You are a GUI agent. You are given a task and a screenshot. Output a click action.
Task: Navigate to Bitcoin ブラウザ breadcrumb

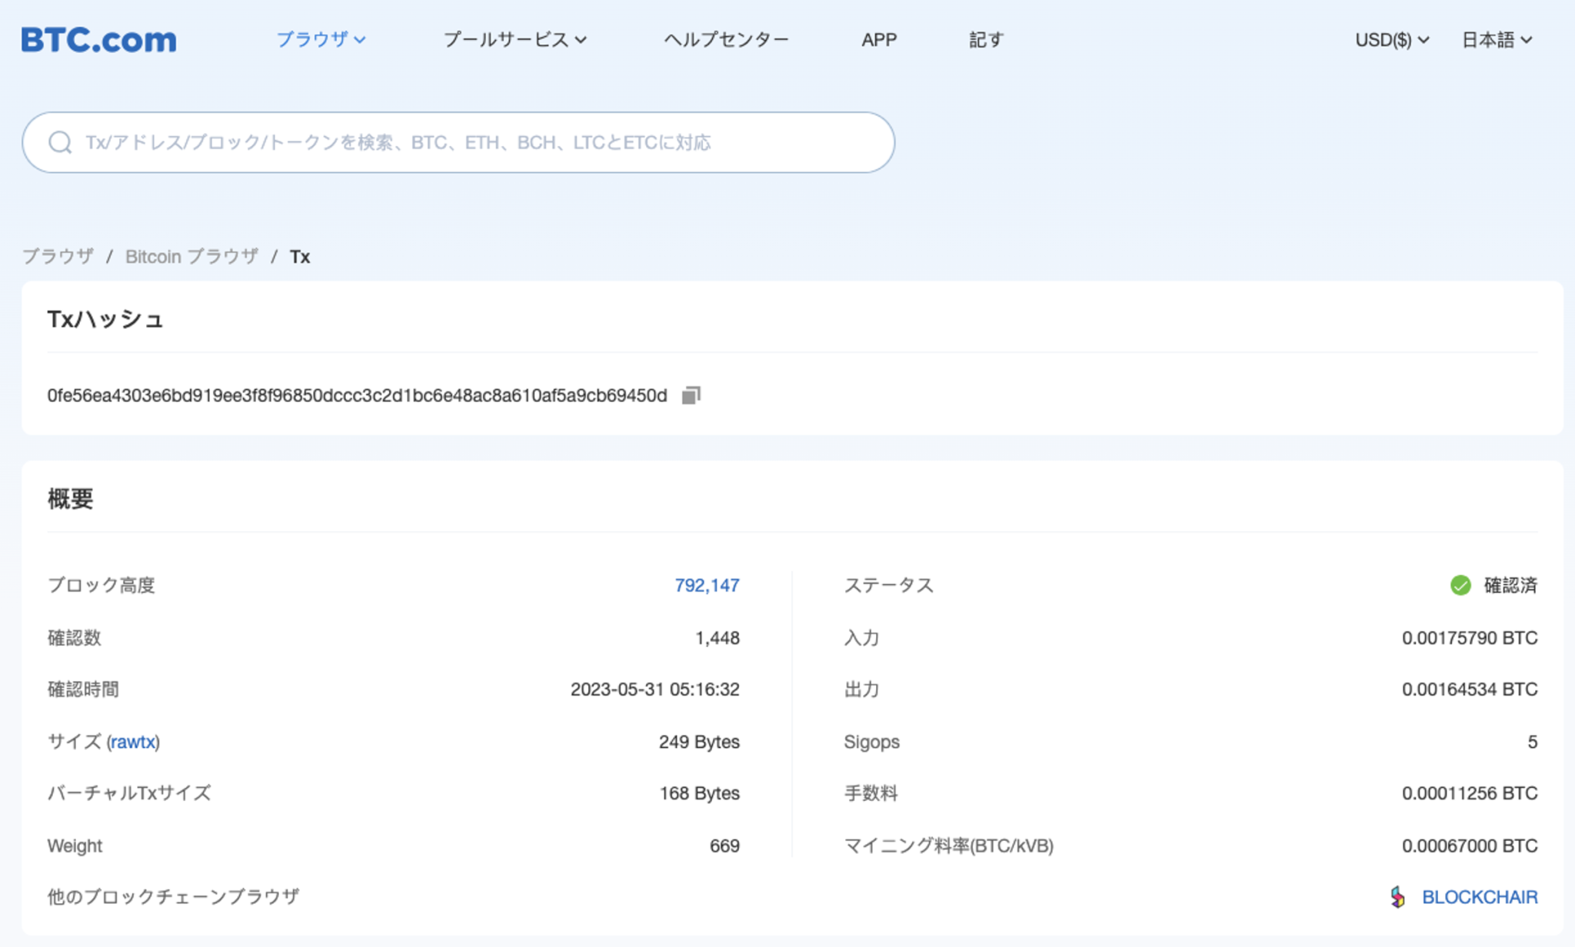point(191,256)
